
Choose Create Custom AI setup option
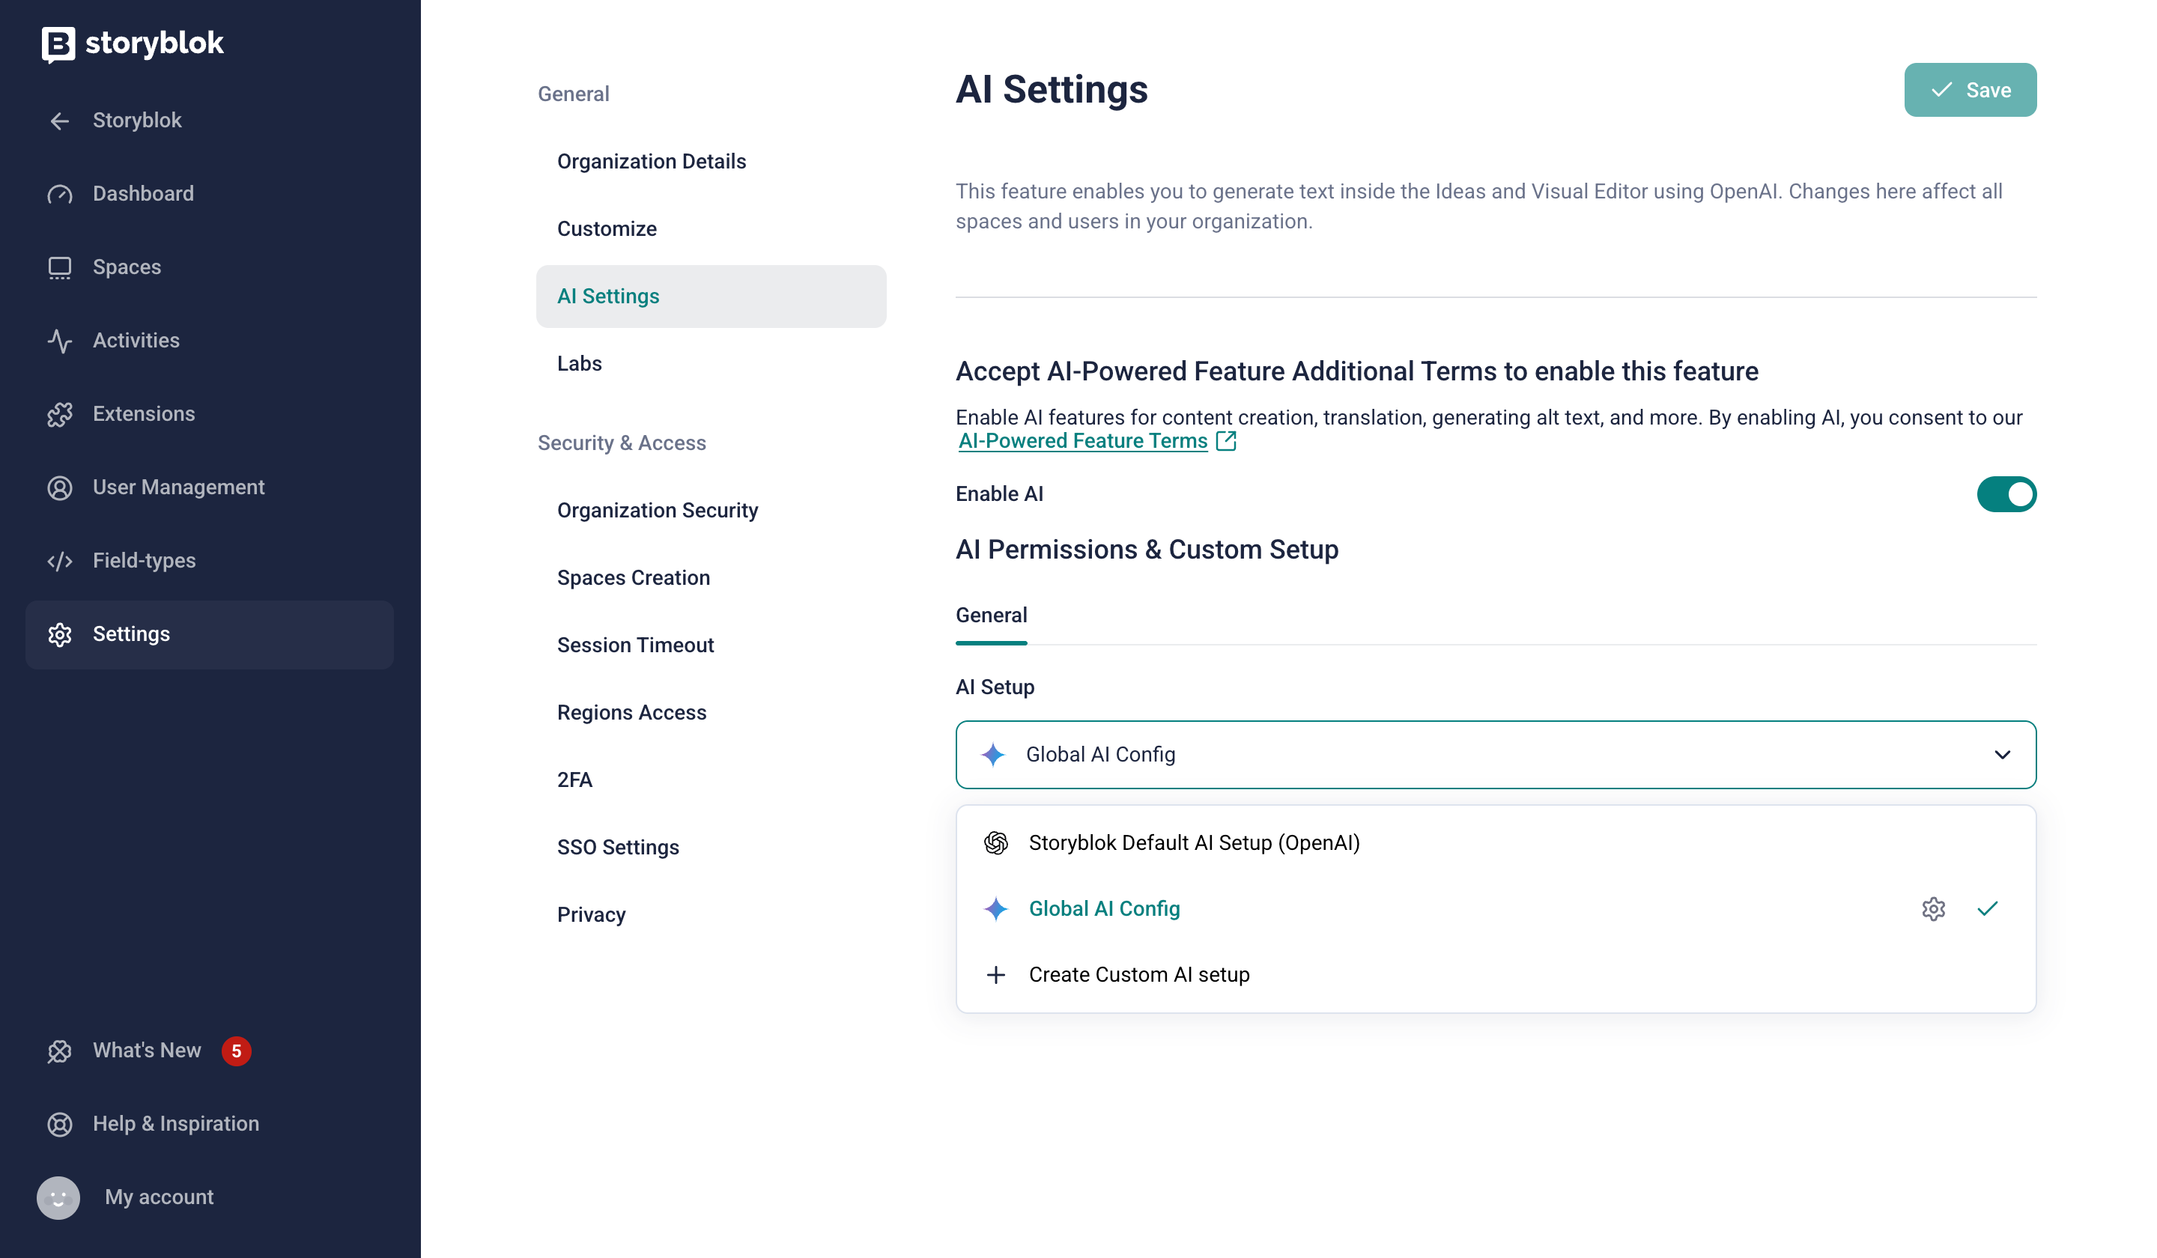point(1138,975)
